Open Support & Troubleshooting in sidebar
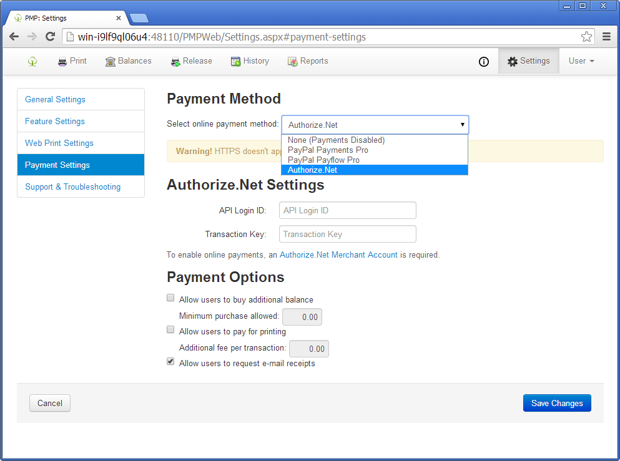 pyautogui.click(x=81, y=187)
